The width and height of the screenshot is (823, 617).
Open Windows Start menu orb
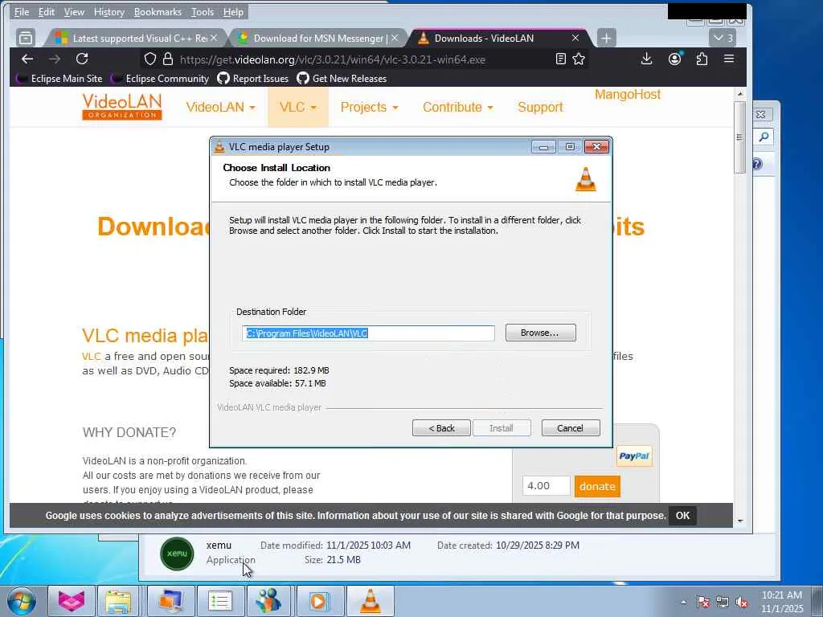click(x=22, y=601)
